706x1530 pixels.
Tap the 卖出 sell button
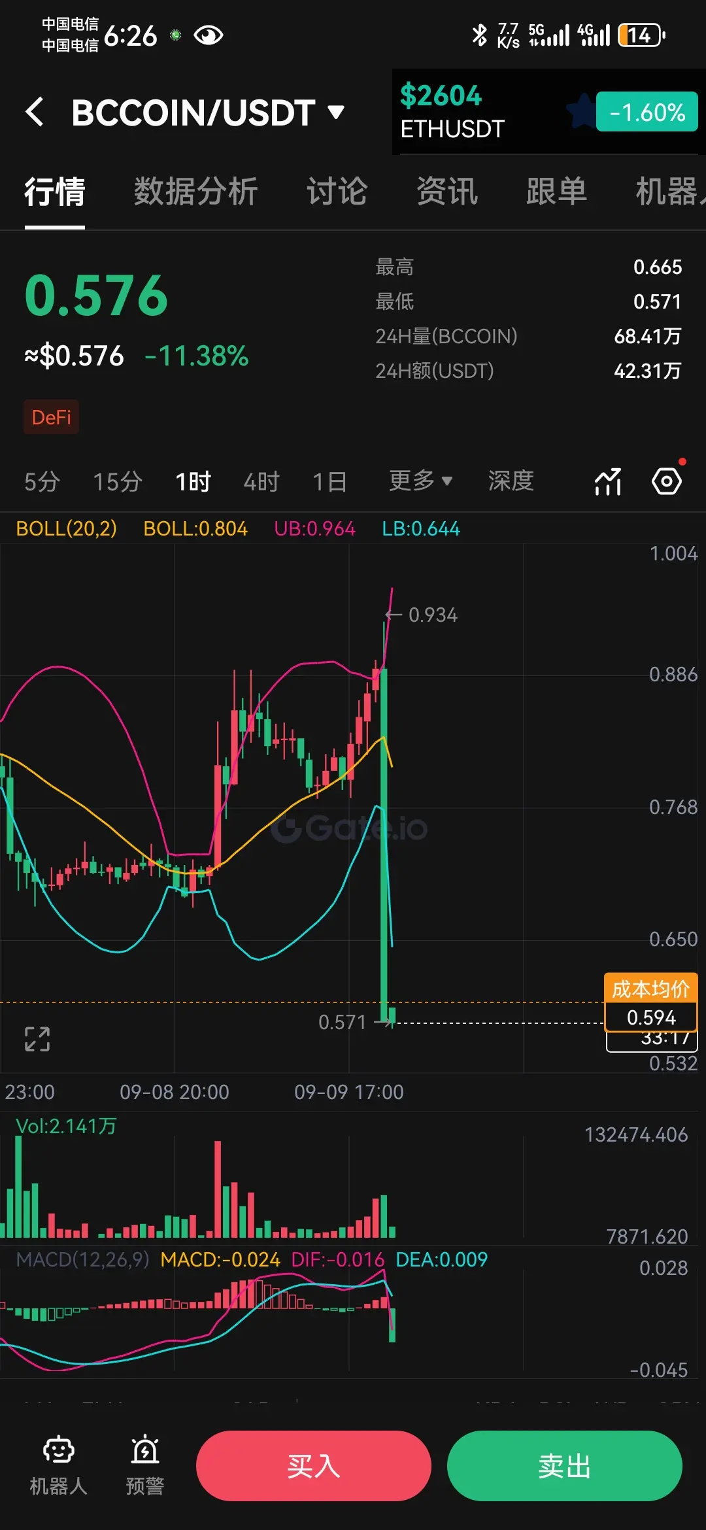click(565, 1466)
